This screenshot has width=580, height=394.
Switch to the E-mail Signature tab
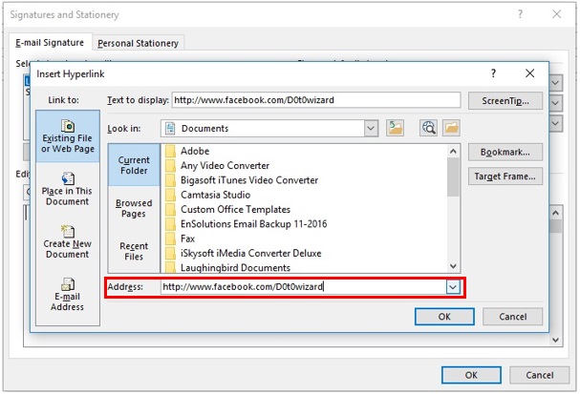tap(50, 43)
